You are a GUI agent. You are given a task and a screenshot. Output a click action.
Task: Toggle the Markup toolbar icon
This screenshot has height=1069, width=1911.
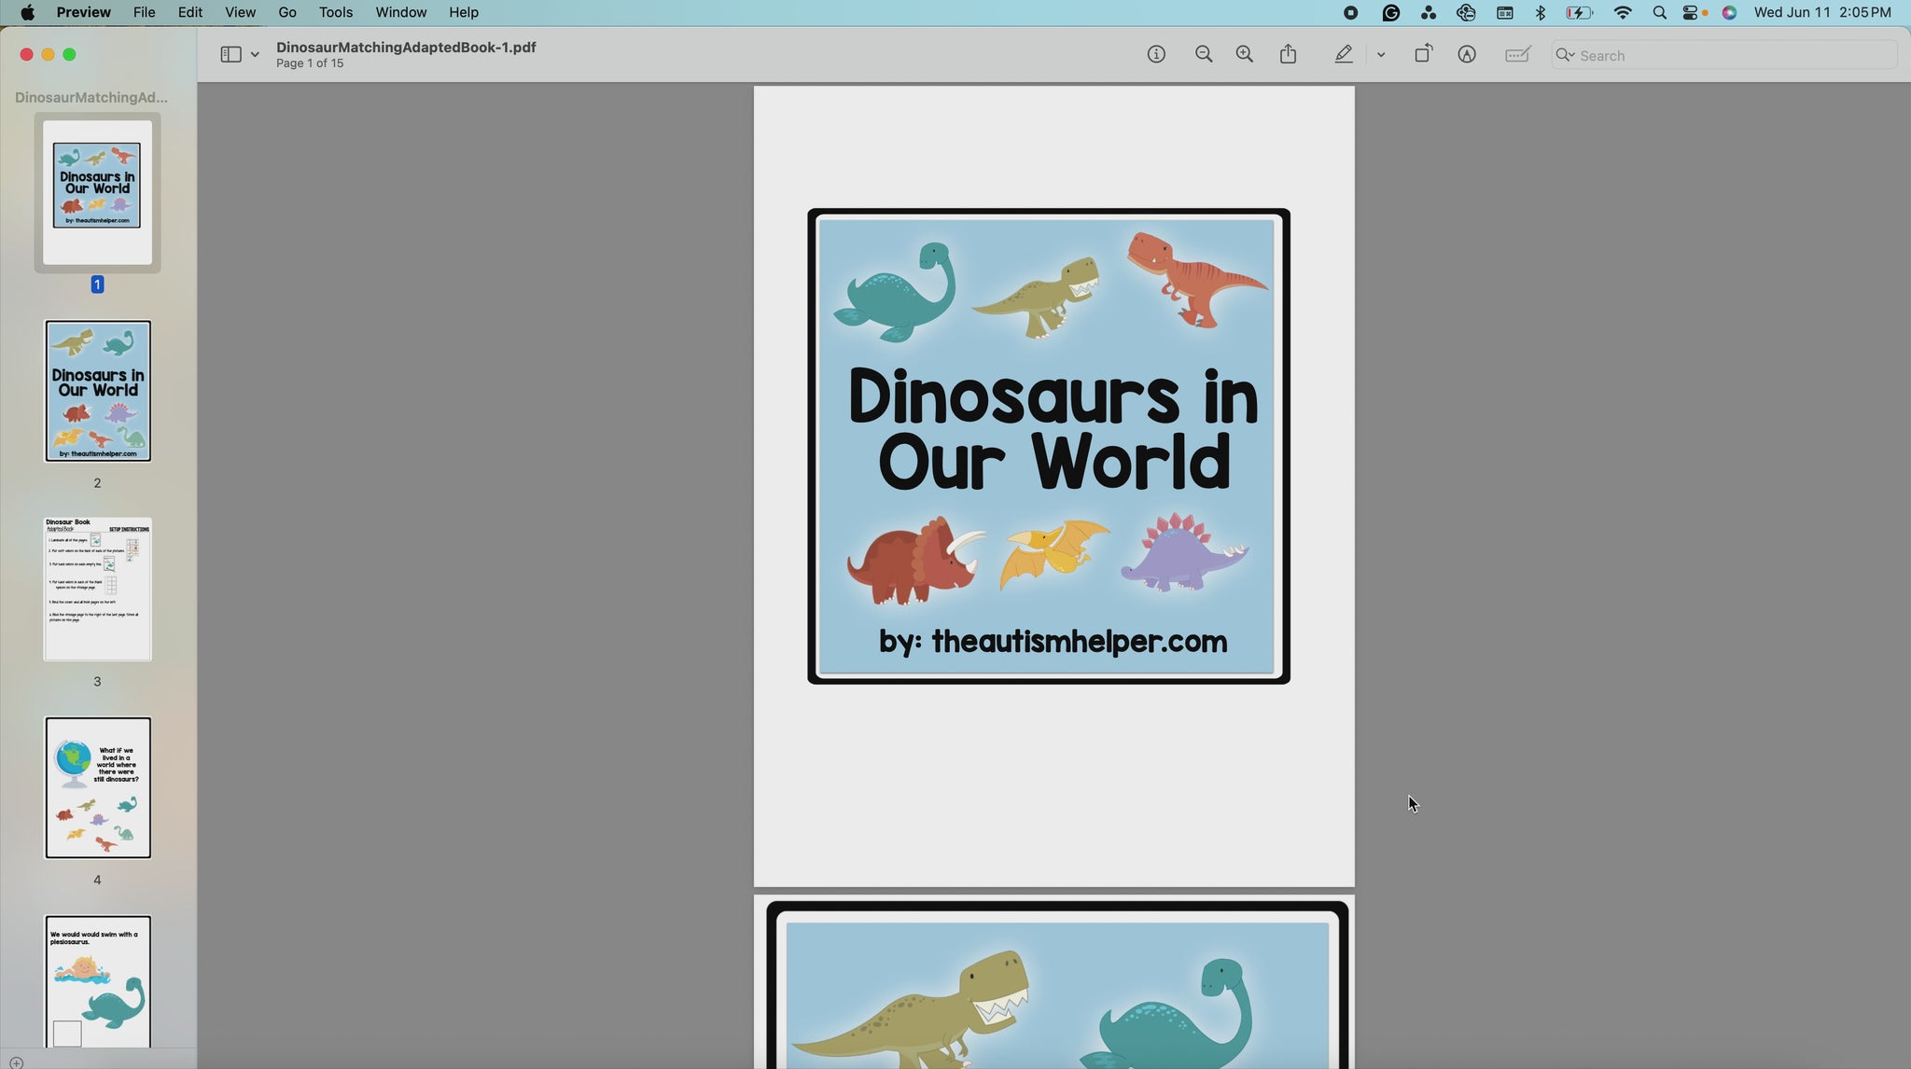point(1467,55)
